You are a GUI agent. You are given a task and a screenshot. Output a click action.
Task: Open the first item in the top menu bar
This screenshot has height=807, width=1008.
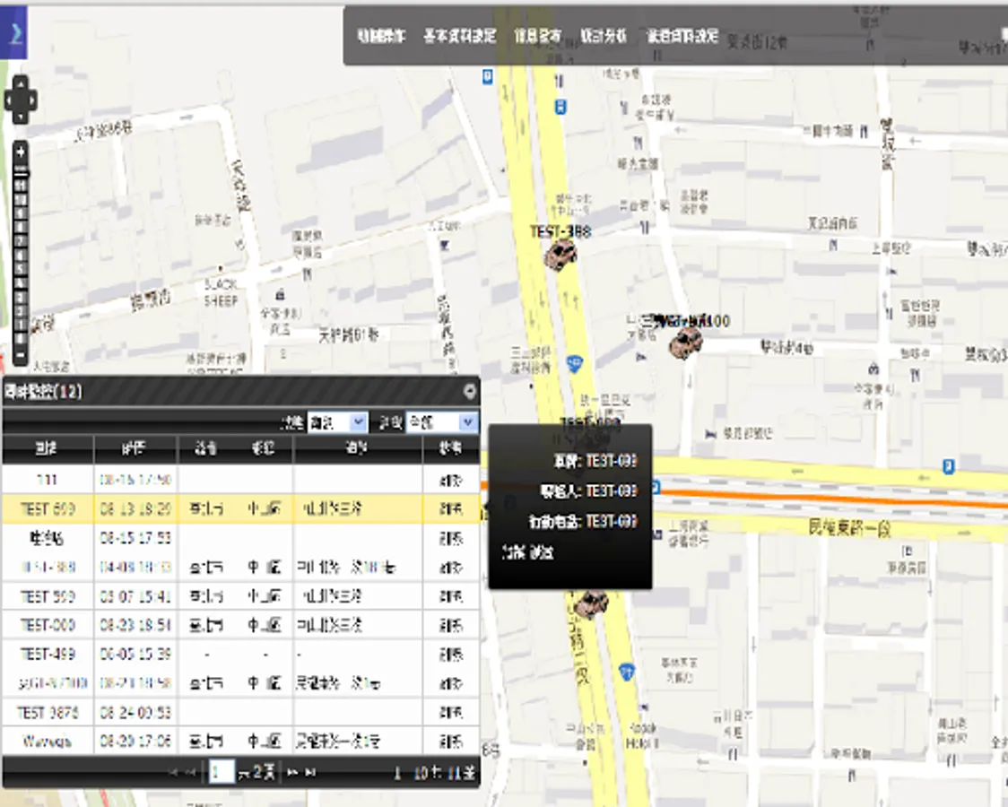coord(381,36)
